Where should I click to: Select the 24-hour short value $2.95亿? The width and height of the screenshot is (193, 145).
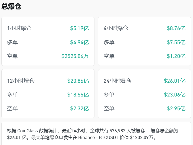pyautogui.click(x=176, y=109)
